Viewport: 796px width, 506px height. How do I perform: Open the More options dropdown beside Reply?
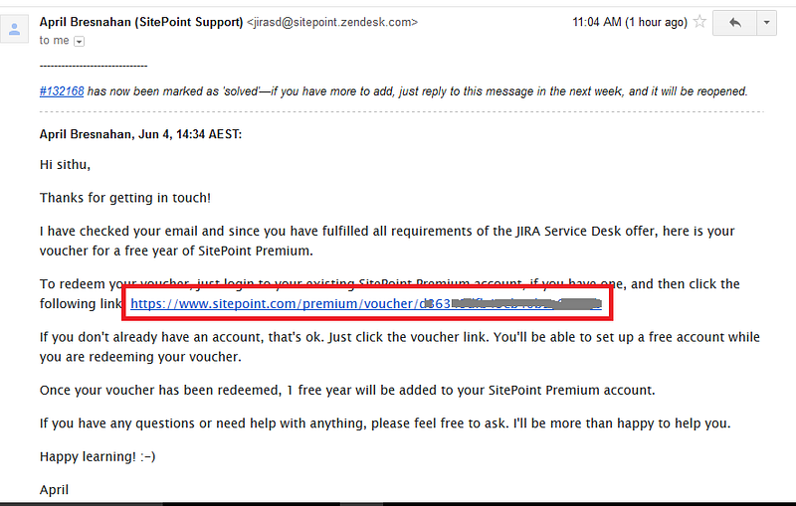tap(766, 23)
